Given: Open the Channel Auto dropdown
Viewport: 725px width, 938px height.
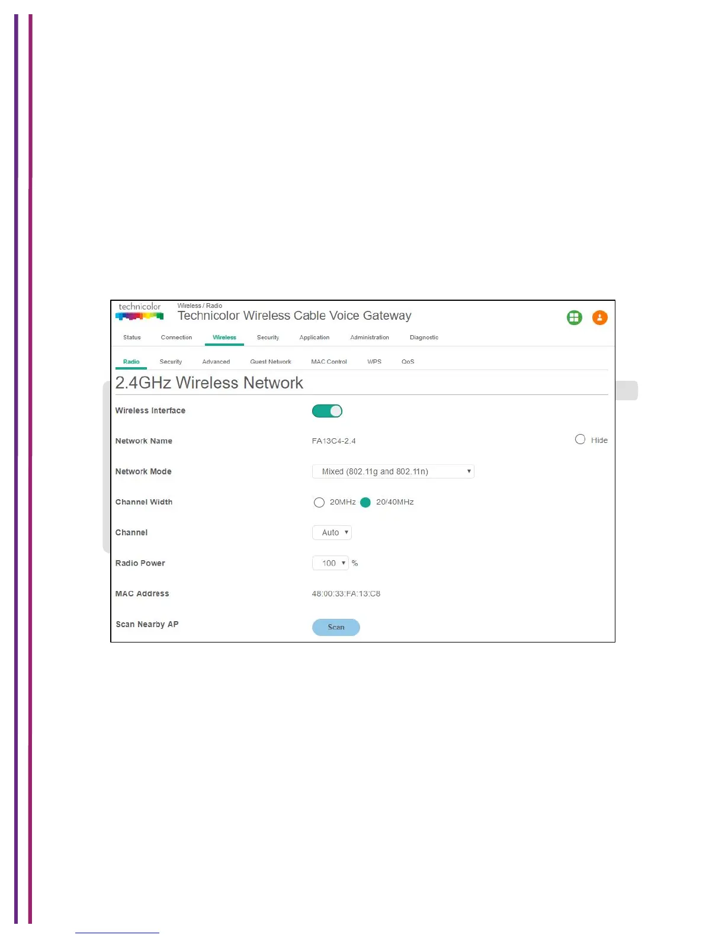Looking at the screenshot, I should 332,532.
